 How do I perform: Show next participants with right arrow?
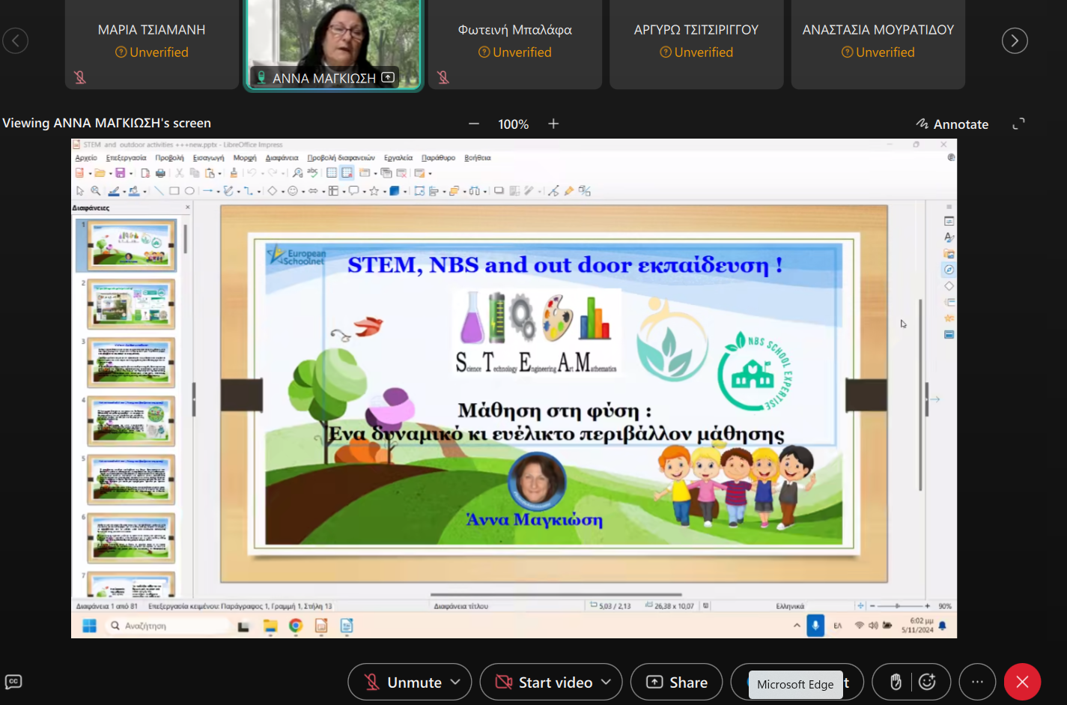point(1015,40)
